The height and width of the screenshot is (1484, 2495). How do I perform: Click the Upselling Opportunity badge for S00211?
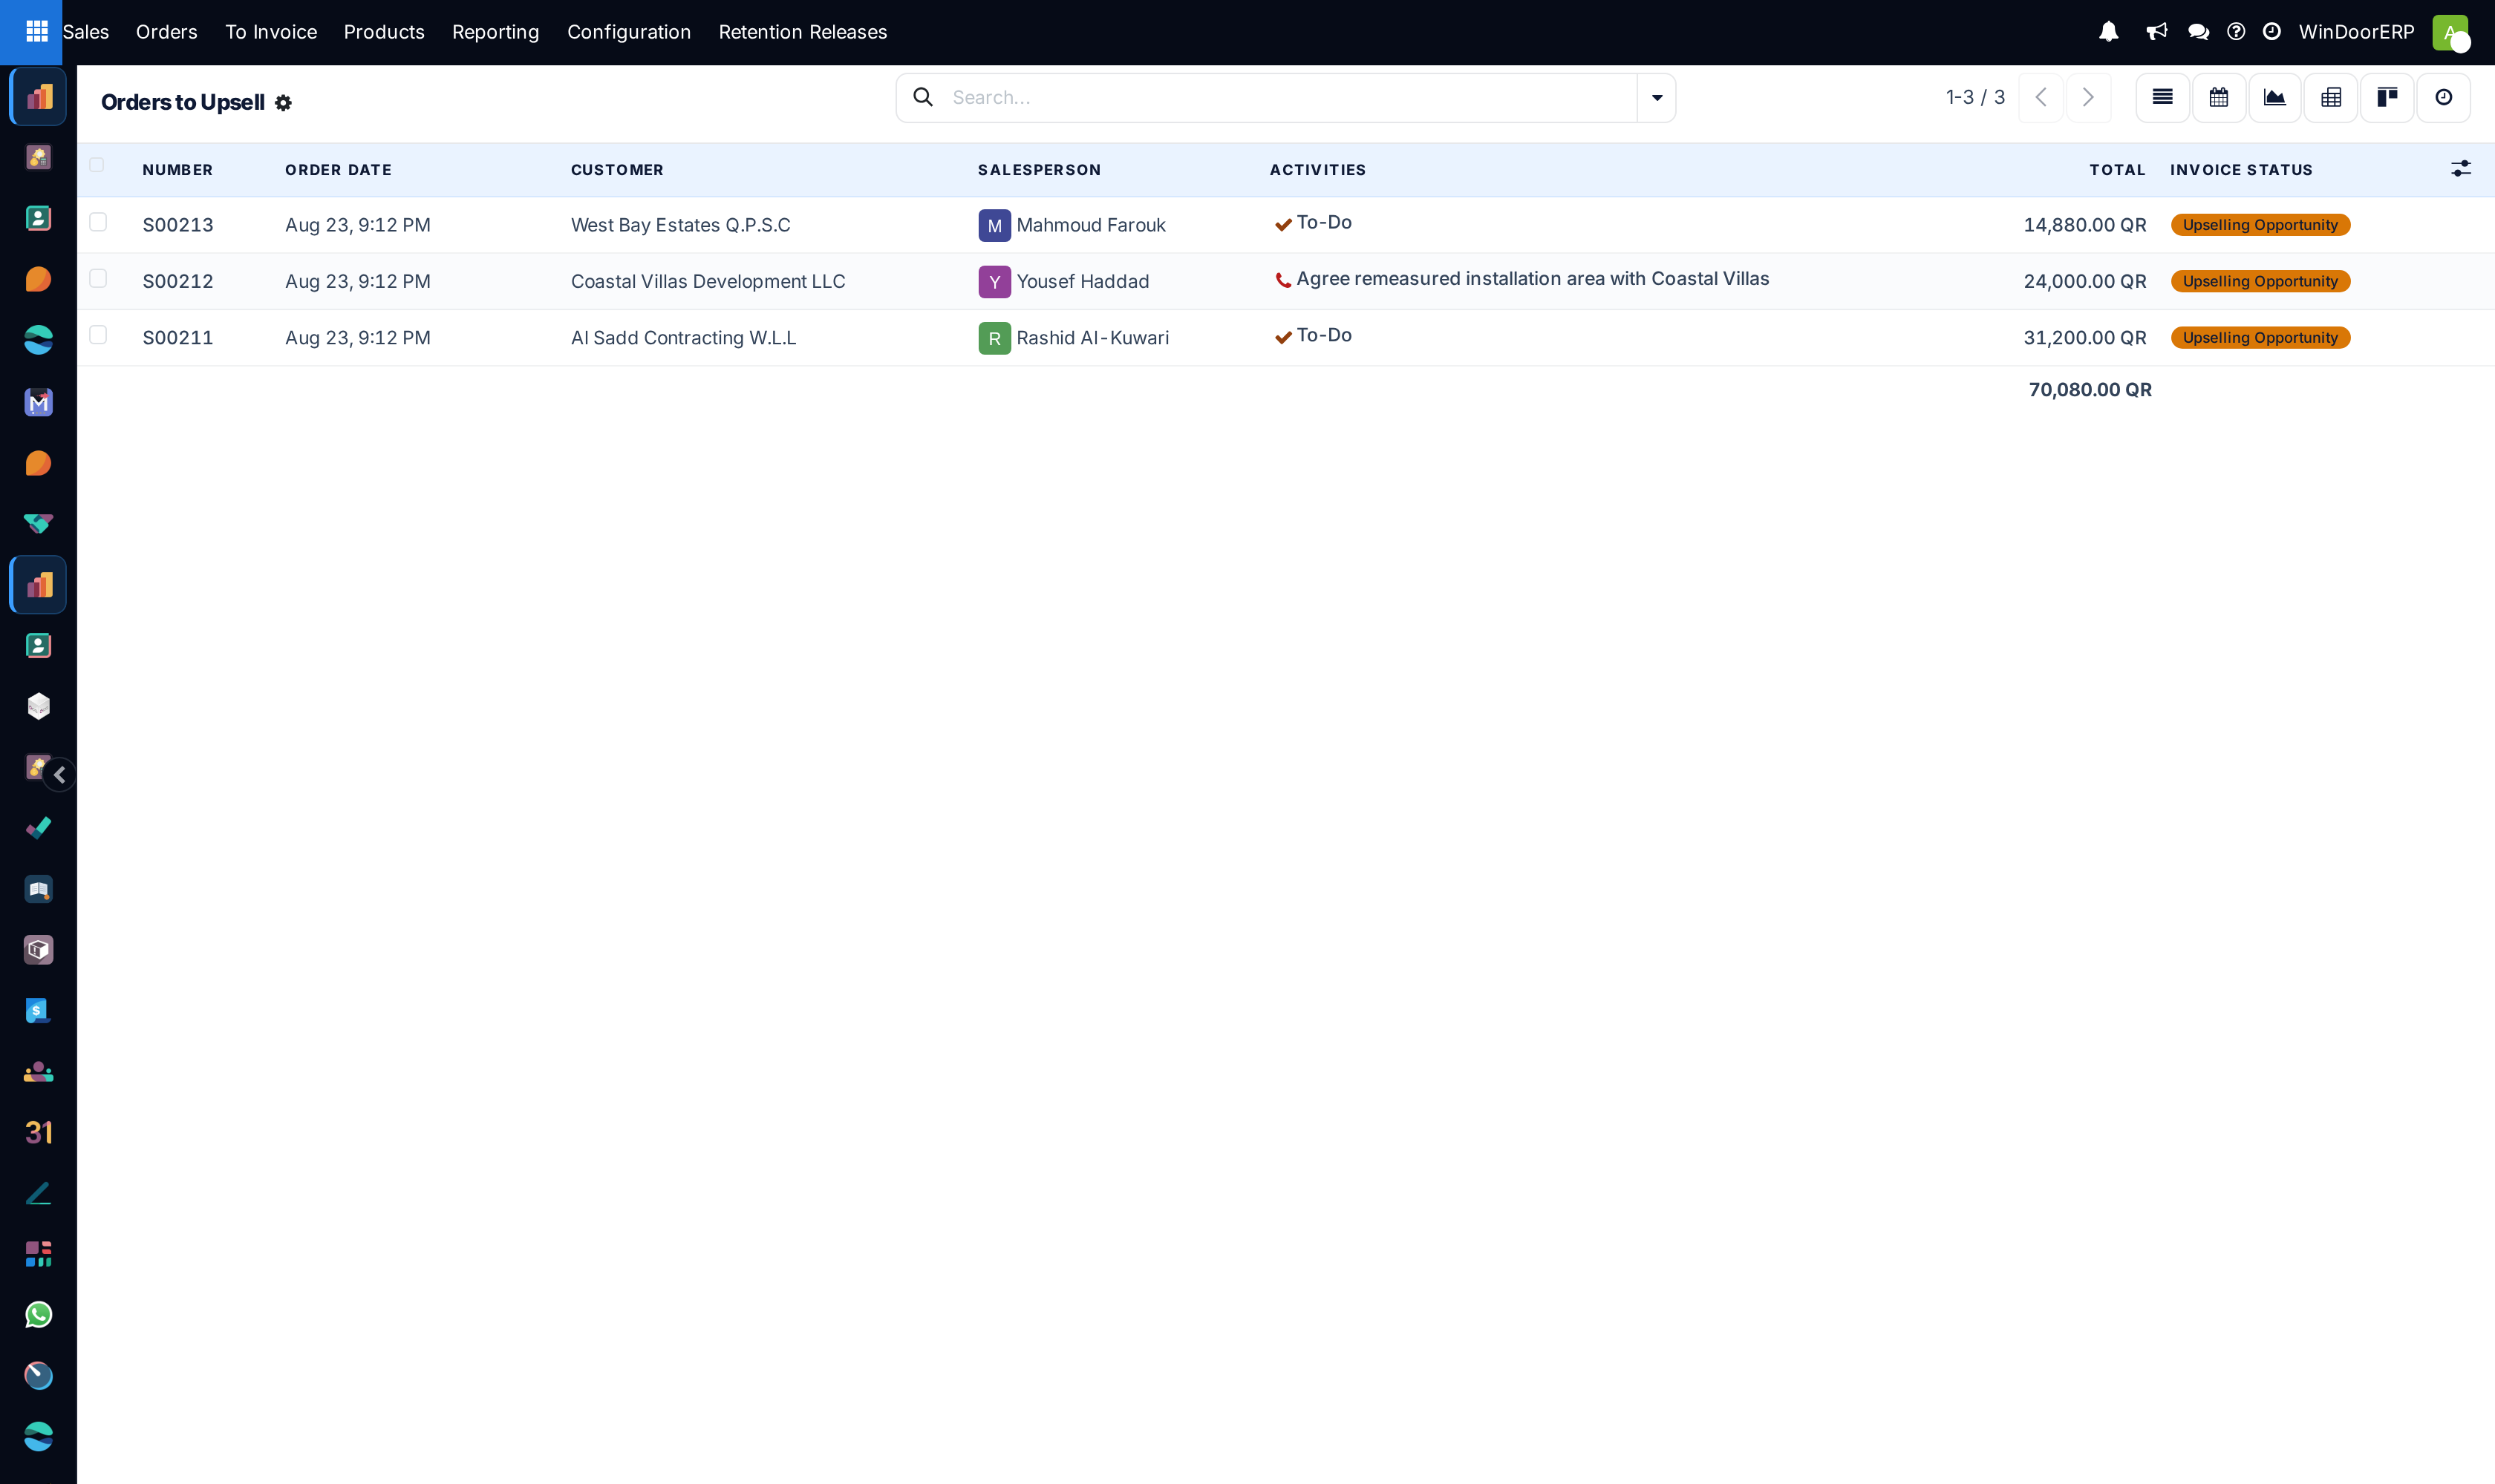pyautogui.click(x=2260, y=338)
